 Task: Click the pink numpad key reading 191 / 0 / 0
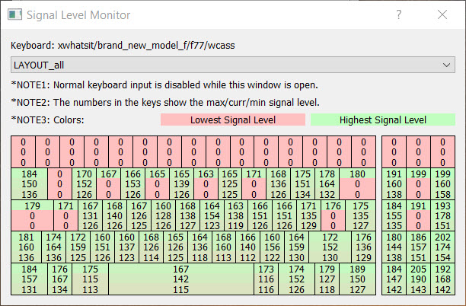pyautogui.click(x=418, y=215)
